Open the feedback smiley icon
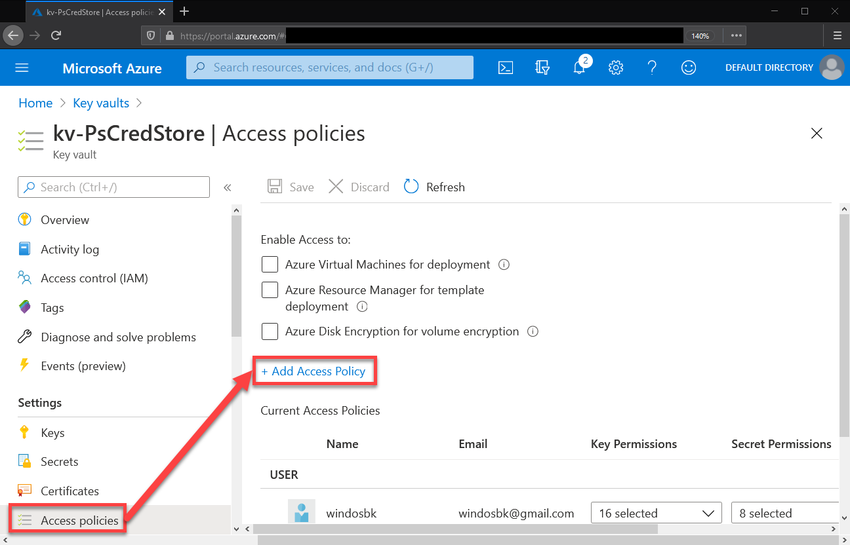850x545 pixels. point(689,67)
